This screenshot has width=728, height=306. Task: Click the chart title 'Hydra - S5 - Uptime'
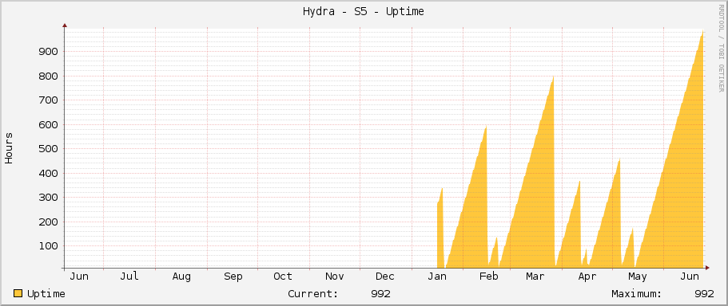(363, 12)
